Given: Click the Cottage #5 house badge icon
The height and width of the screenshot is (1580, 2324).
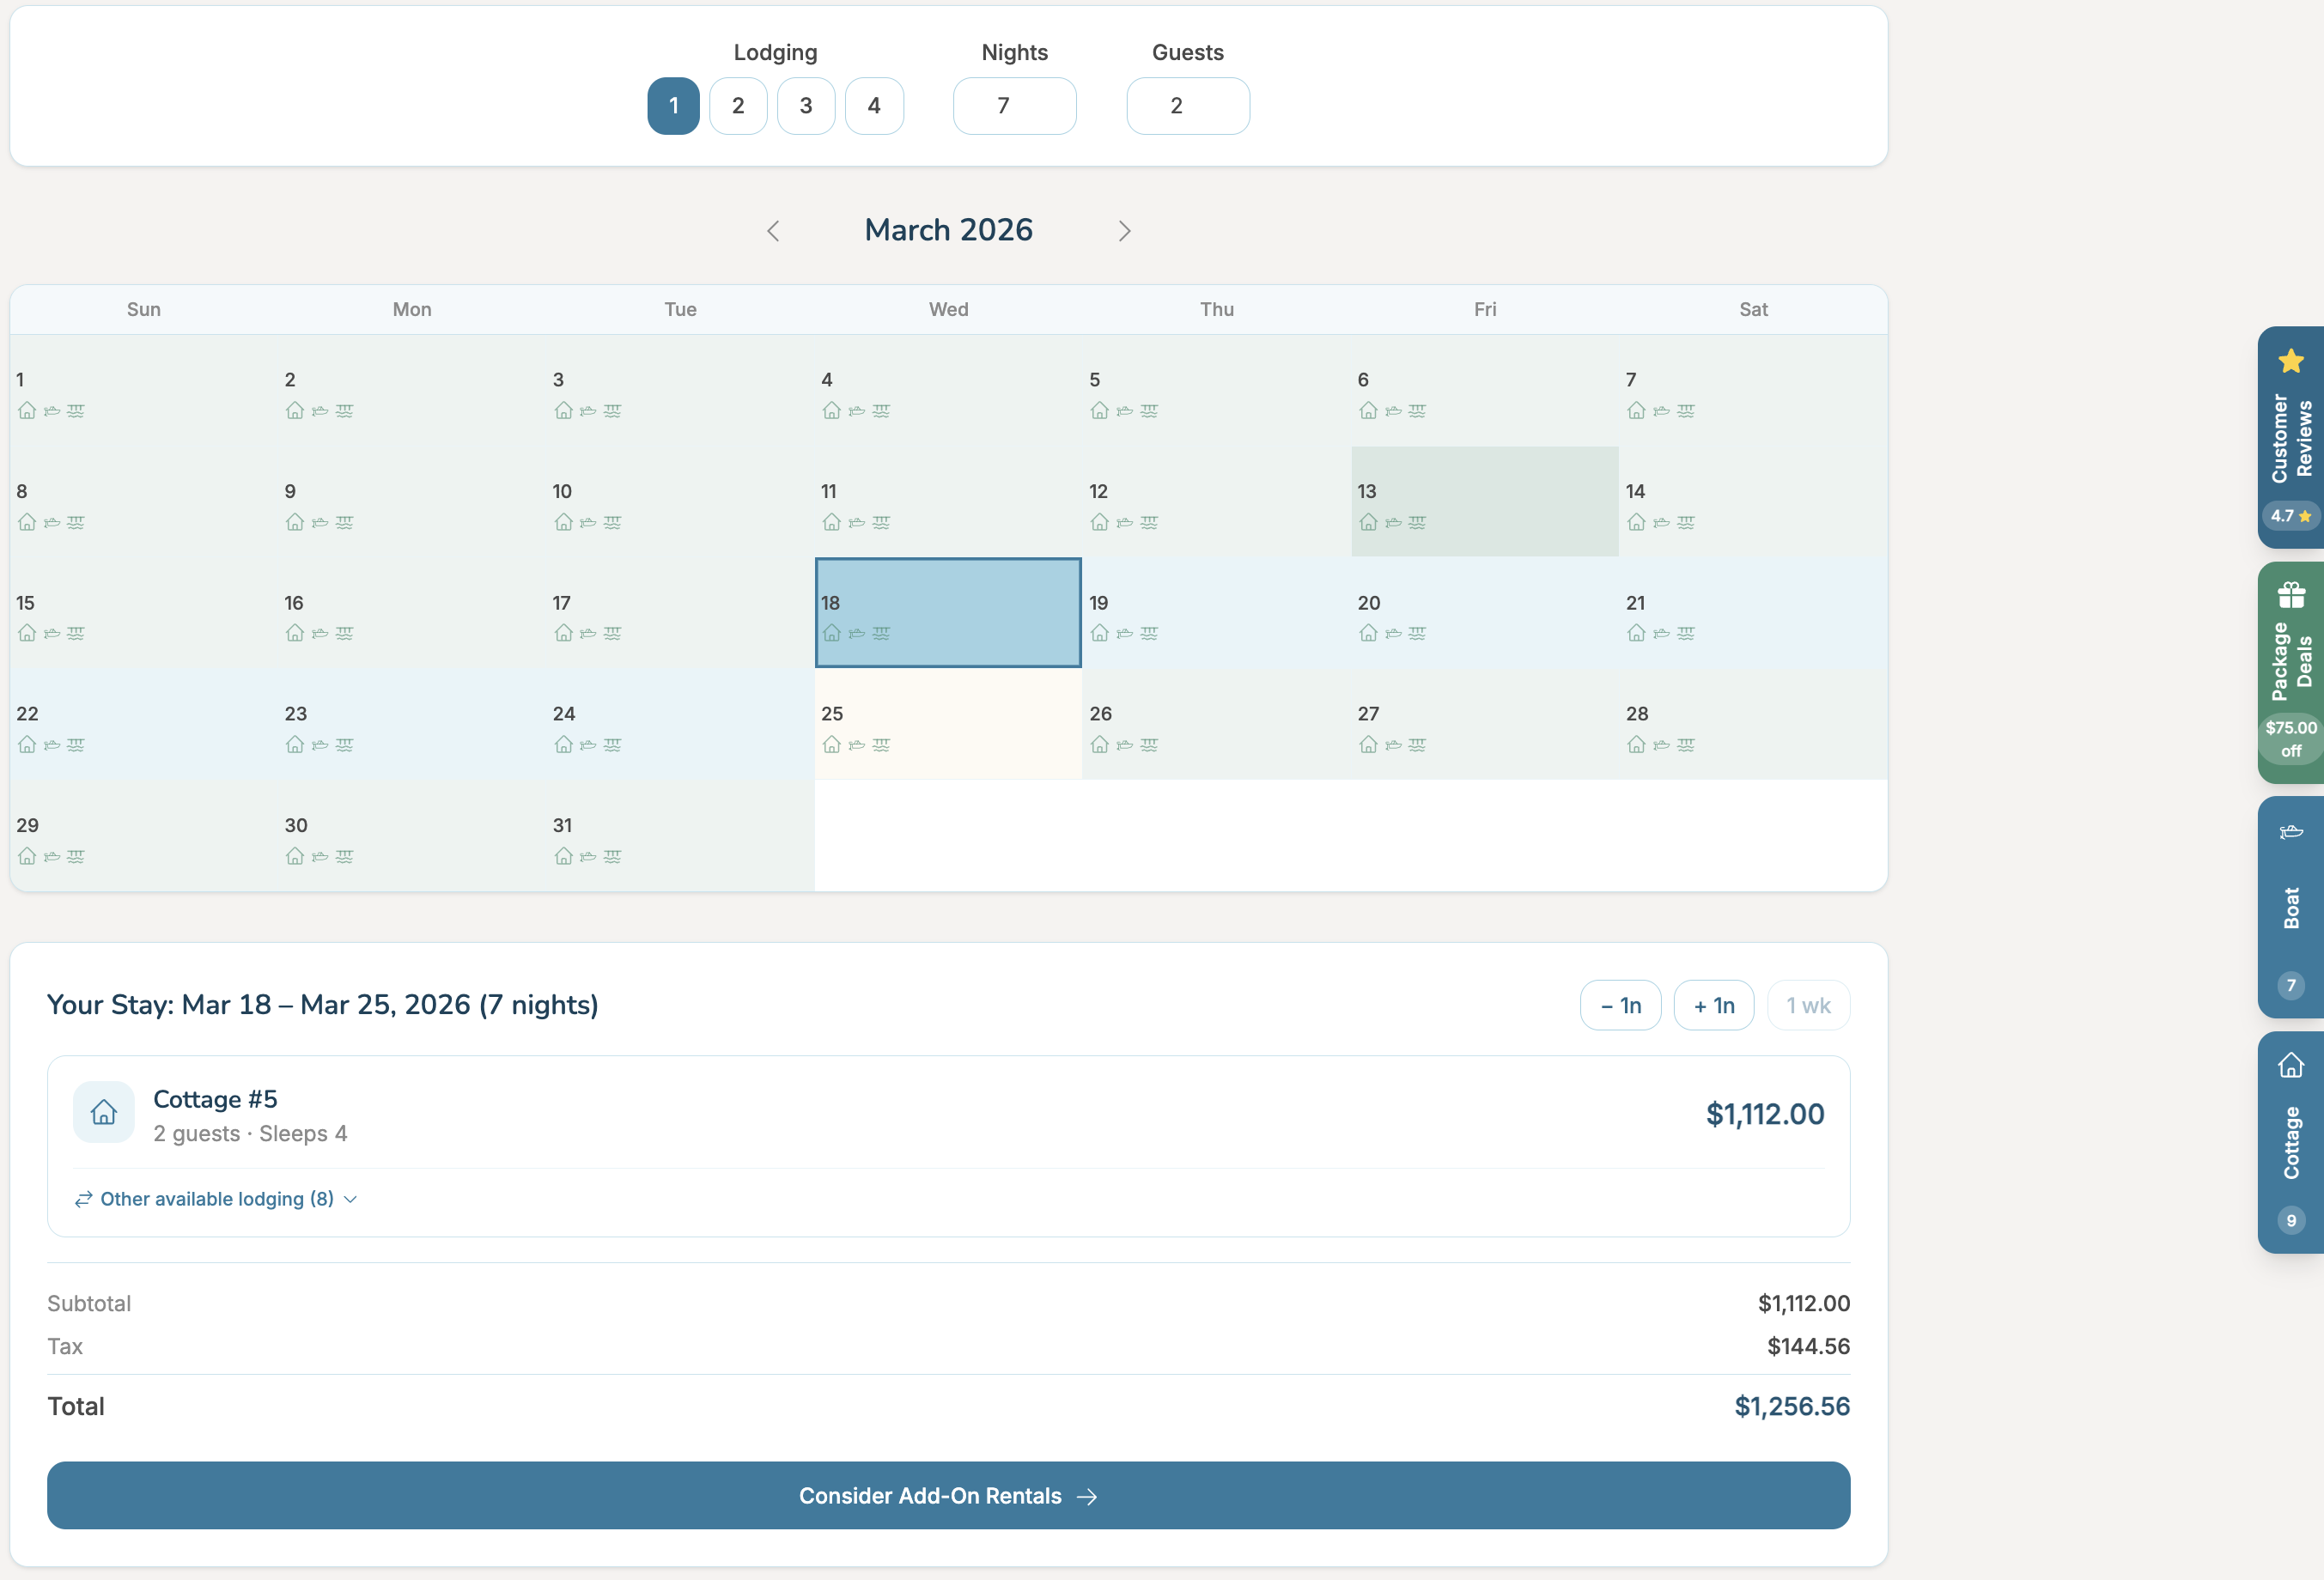Looking at the screenshot, I should click(103, 1112).
